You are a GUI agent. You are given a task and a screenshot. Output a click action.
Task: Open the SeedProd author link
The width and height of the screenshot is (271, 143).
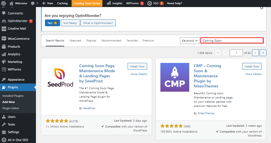pos(89,108)
